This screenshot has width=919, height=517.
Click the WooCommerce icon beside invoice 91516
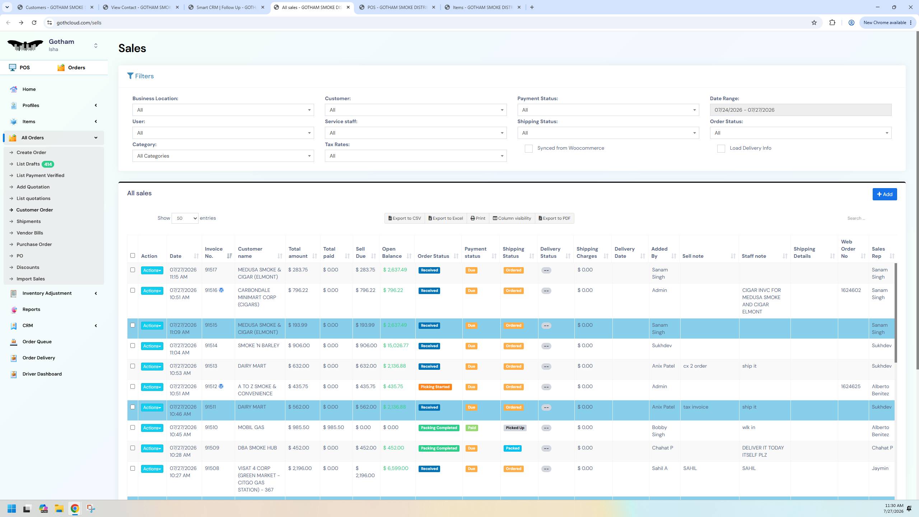coord(221,290)
